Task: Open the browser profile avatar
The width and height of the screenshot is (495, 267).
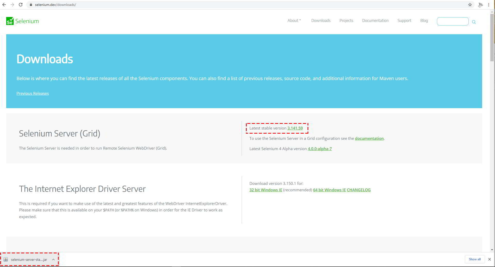Action: click(x=480, y=5)
